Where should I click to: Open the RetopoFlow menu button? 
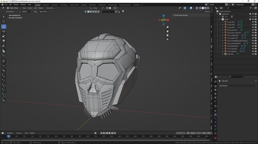click(x=50, y=8)
